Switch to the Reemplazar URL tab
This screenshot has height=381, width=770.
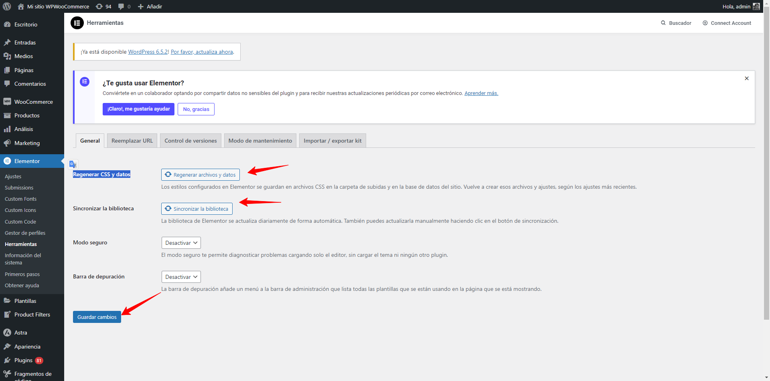132,141
